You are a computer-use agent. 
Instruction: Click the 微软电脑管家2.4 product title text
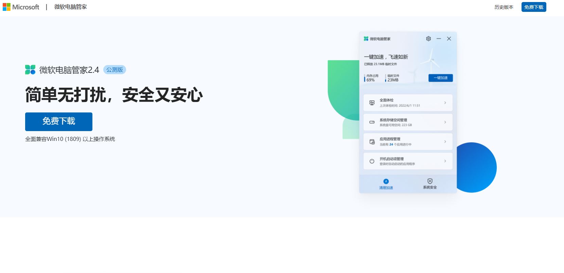click(69, 70)
